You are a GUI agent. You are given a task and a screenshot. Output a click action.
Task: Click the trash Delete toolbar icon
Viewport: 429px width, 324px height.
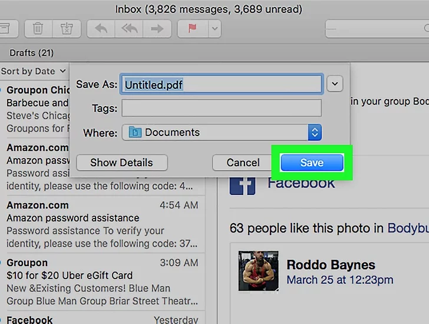pos(38,28)
